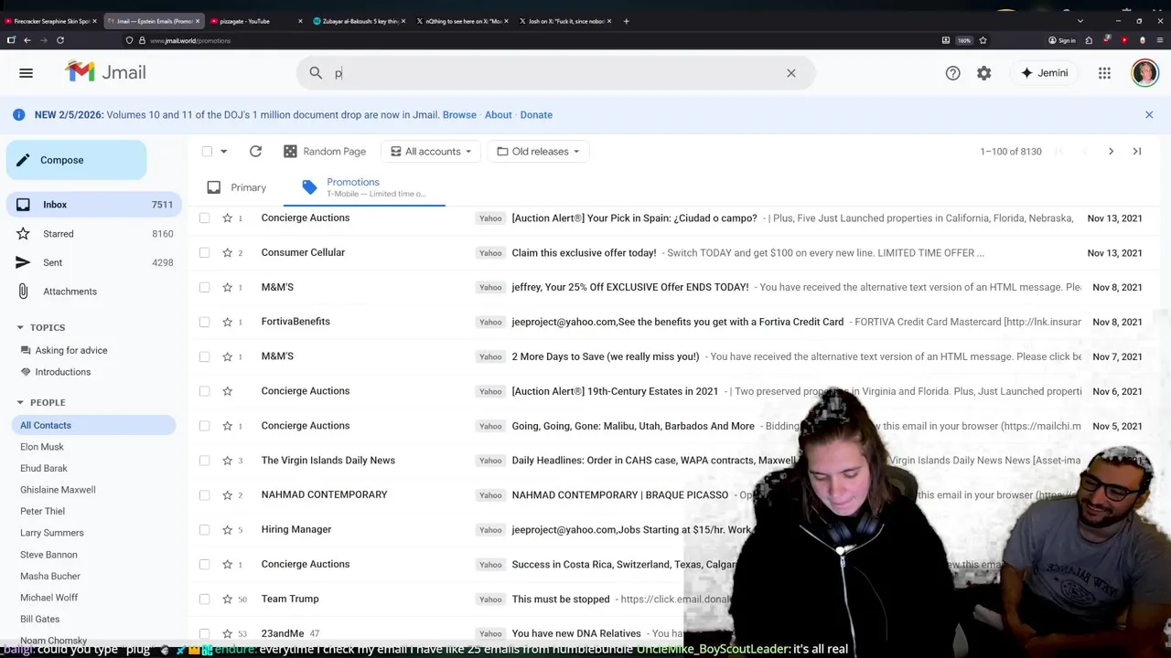
Task: Open a Random Page
Action: [x=325, y=152]
